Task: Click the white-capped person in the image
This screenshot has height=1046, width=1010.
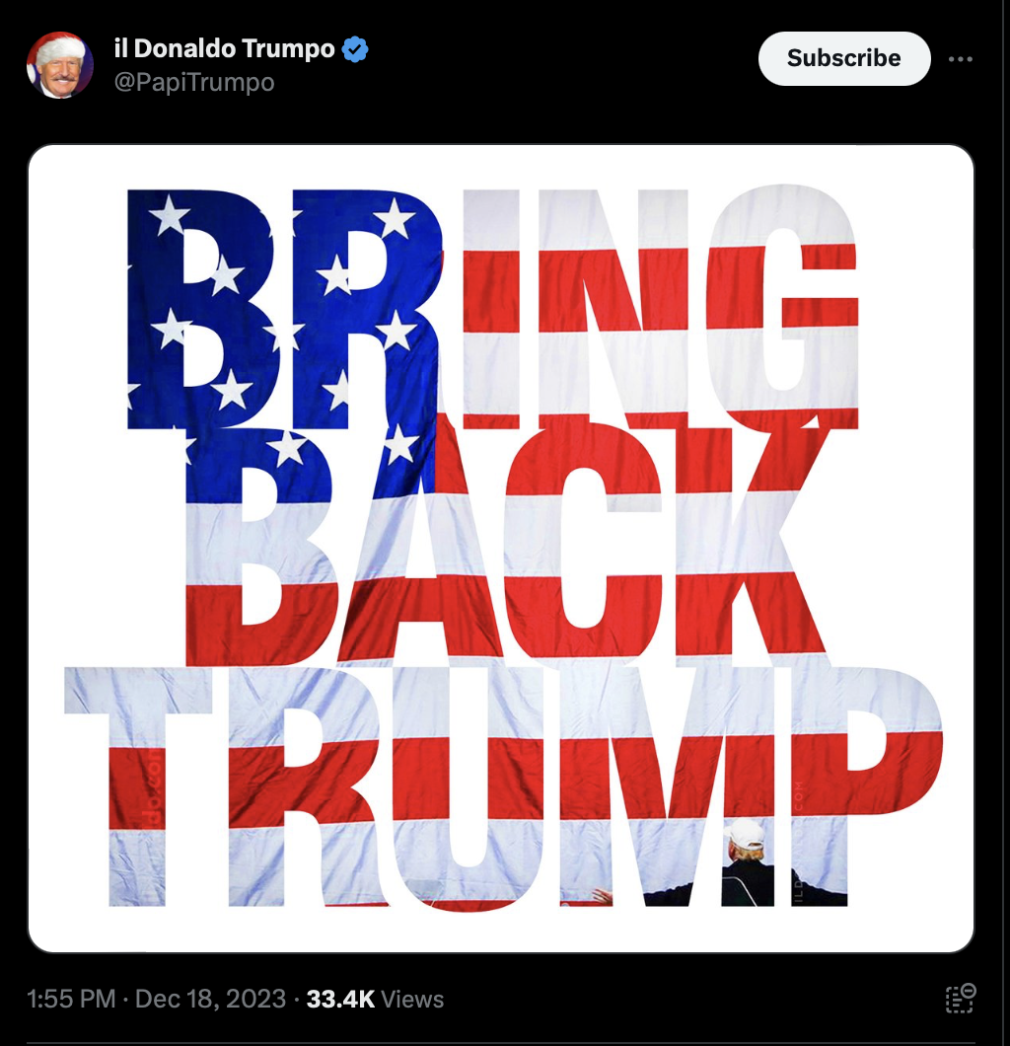Action: [748, 862]
